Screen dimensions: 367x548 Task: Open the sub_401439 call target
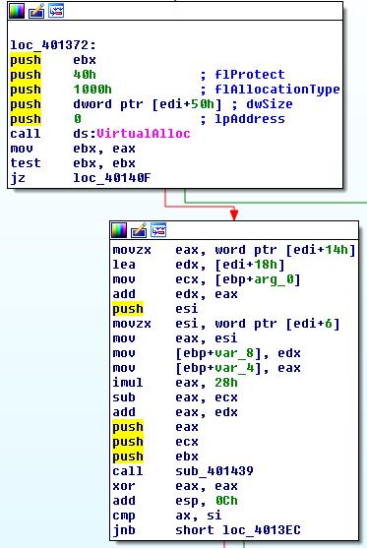tap(214, 470)
